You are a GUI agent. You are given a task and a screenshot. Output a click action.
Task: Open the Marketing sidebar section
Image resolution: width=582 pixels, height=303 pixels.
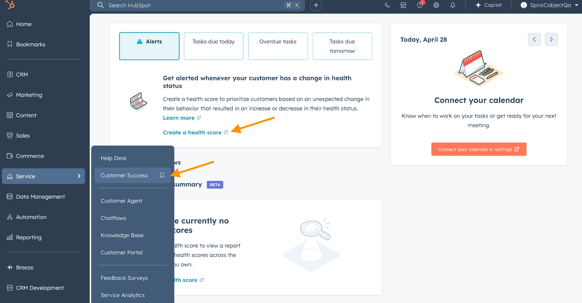coord(24,95)
